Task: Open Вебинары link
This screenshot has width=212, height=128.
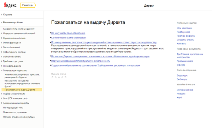Action: click(x=182, y=79)
